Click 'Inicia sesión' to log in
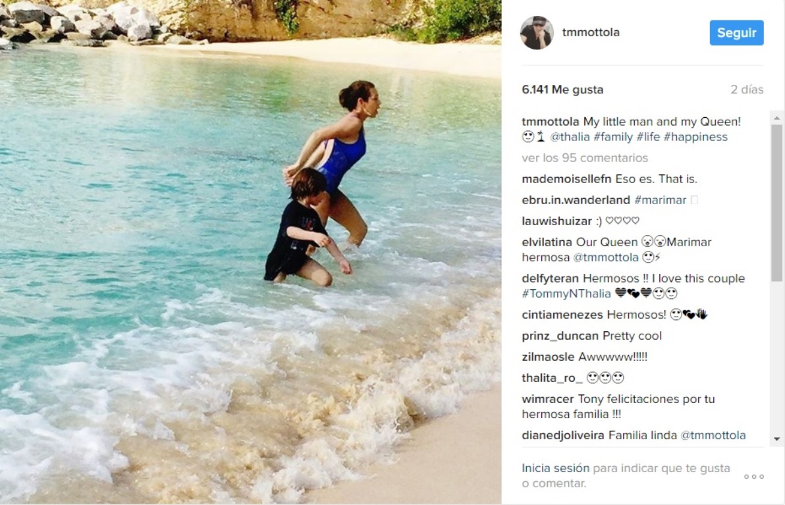The width and height of the screenshot is (785, 505). 556,468
